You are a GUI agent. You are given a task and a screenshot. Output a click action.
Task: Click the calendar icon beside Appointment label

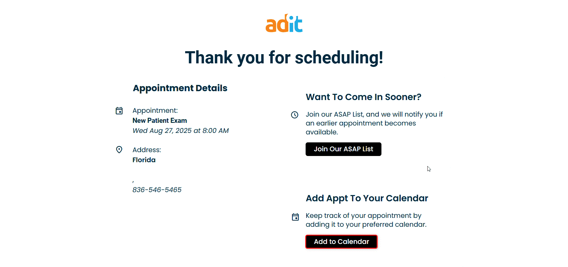tap(119, 111)
